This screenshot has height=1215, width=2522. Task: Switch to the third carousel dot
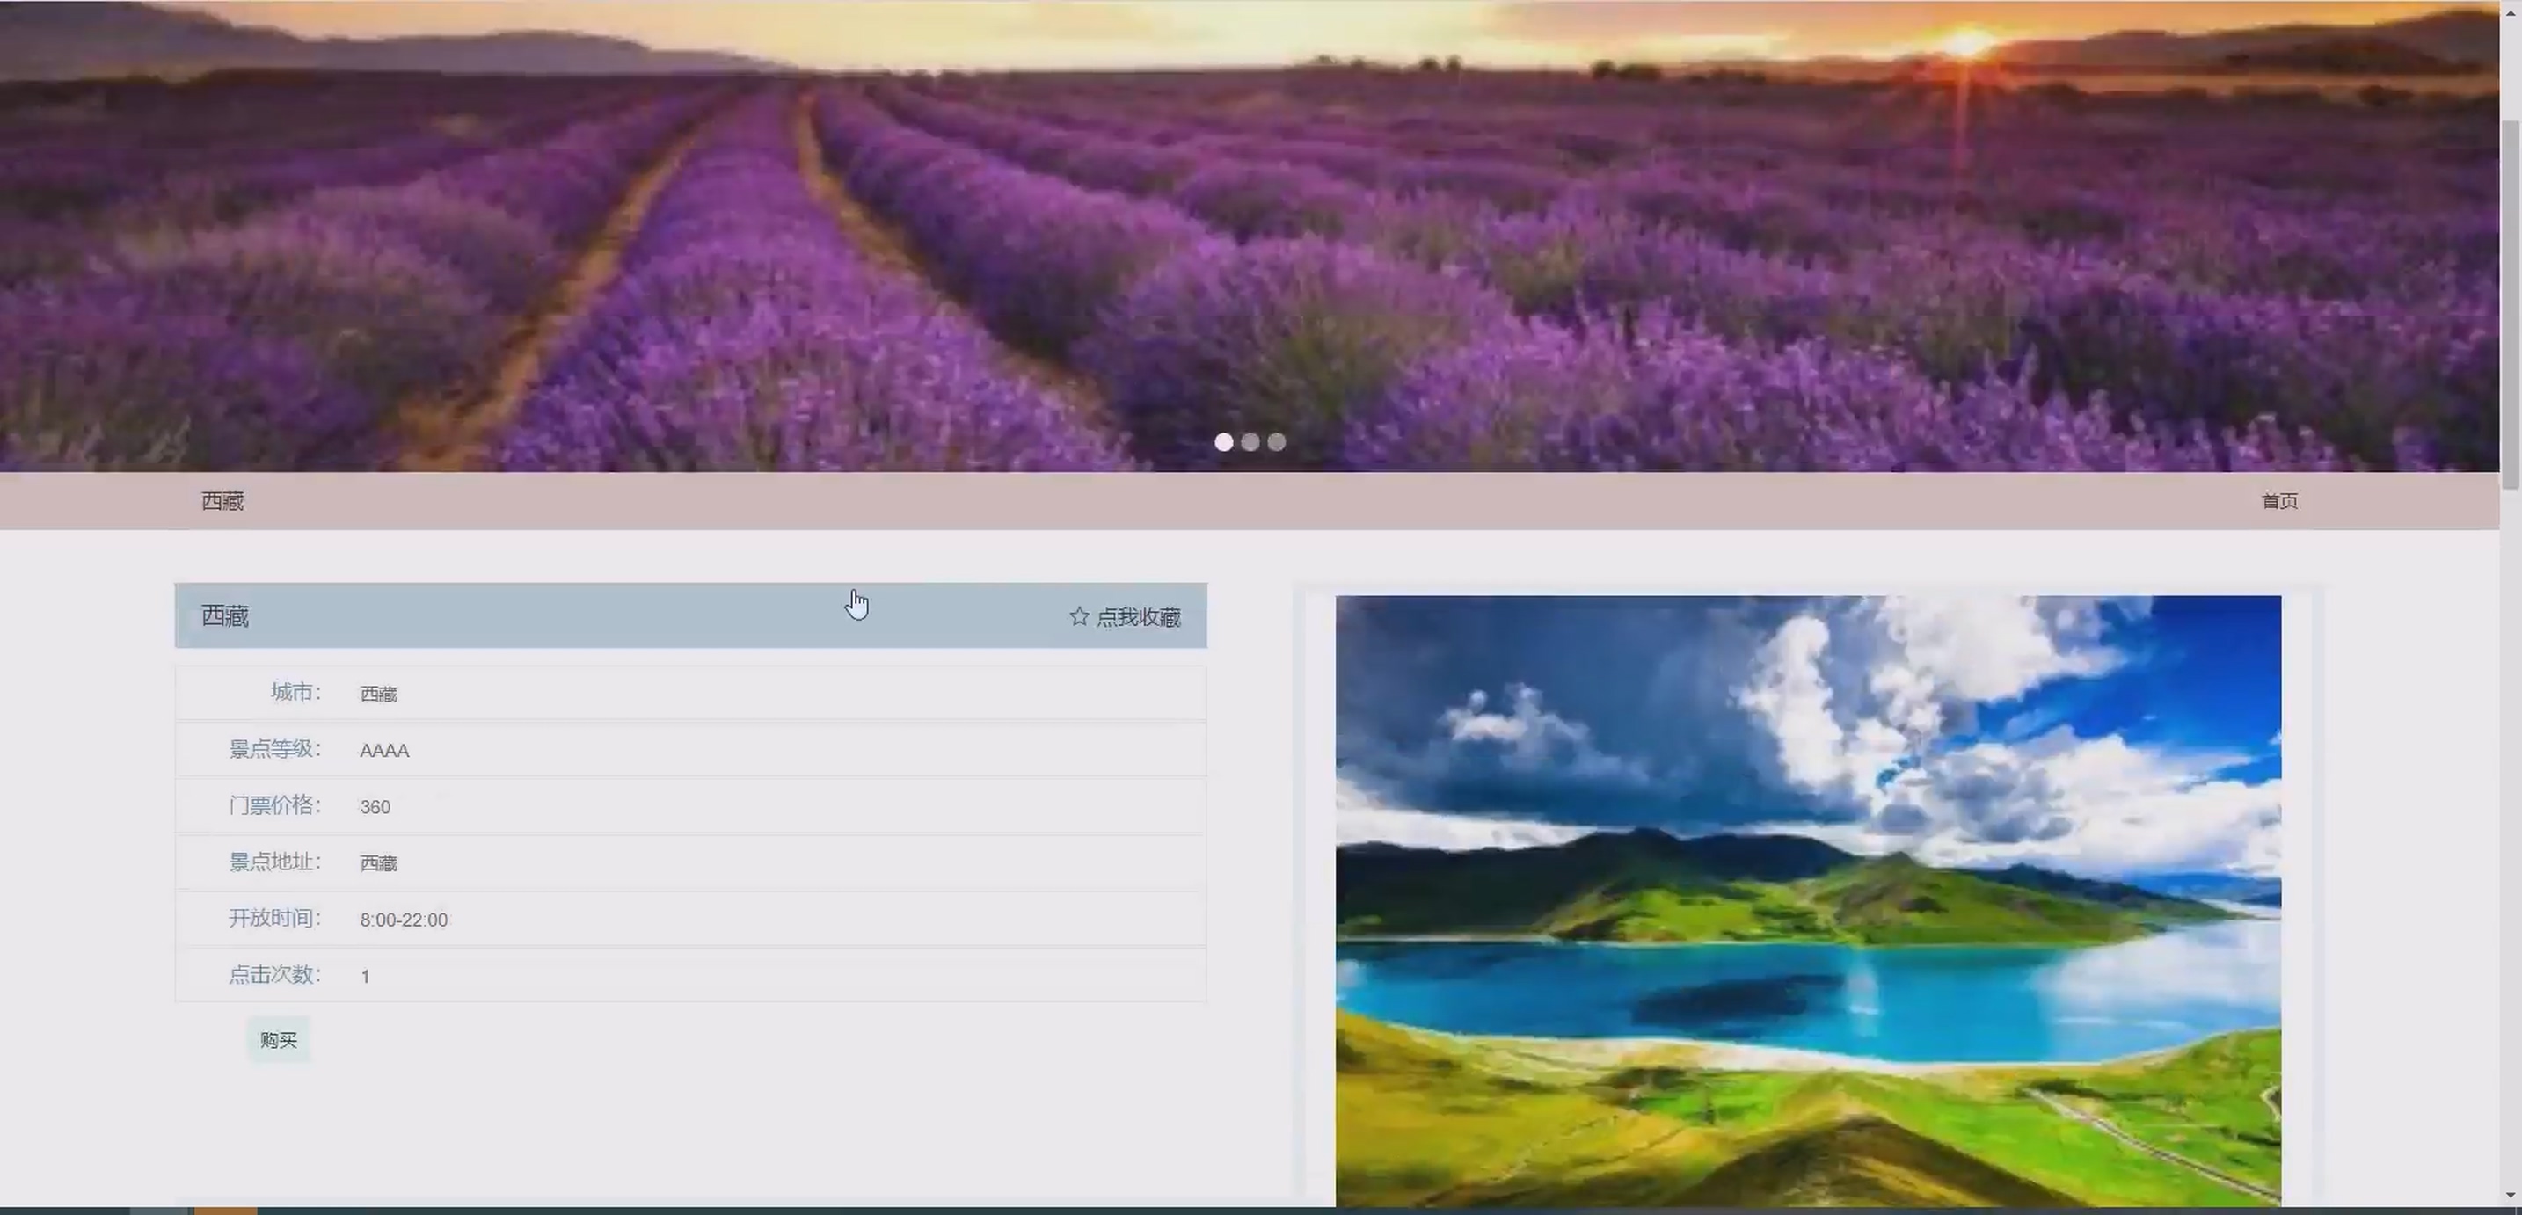click(1277, 442)
